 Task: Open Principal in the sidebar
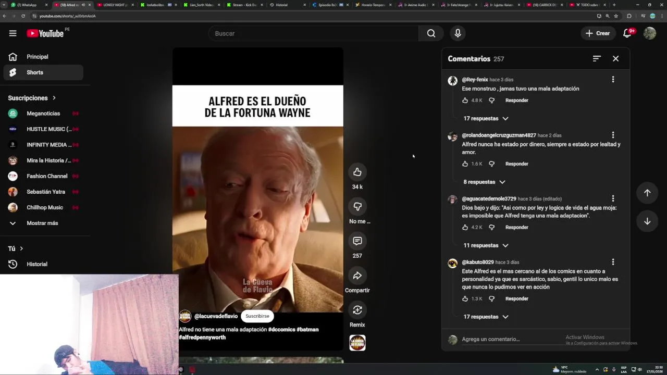(43, 57)
